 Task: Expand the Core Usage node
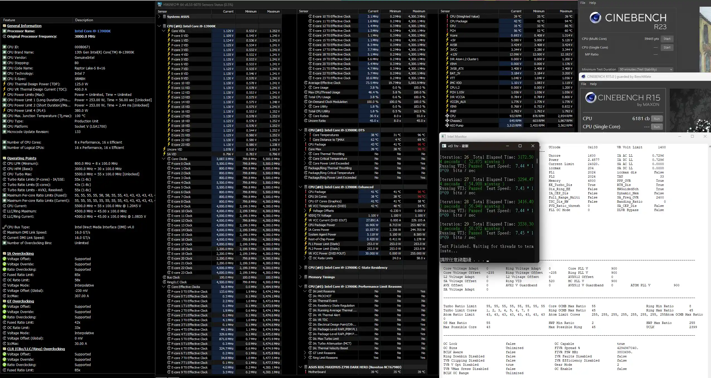coord(305,88)
